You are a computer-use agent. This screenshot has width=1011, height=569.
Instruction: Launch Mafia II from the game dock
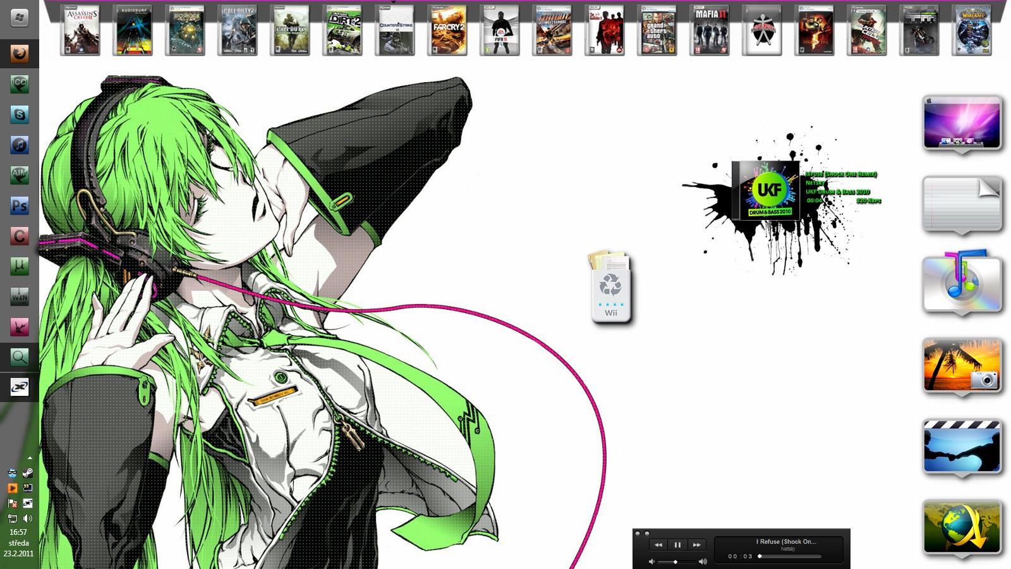[x=710, y=30]
